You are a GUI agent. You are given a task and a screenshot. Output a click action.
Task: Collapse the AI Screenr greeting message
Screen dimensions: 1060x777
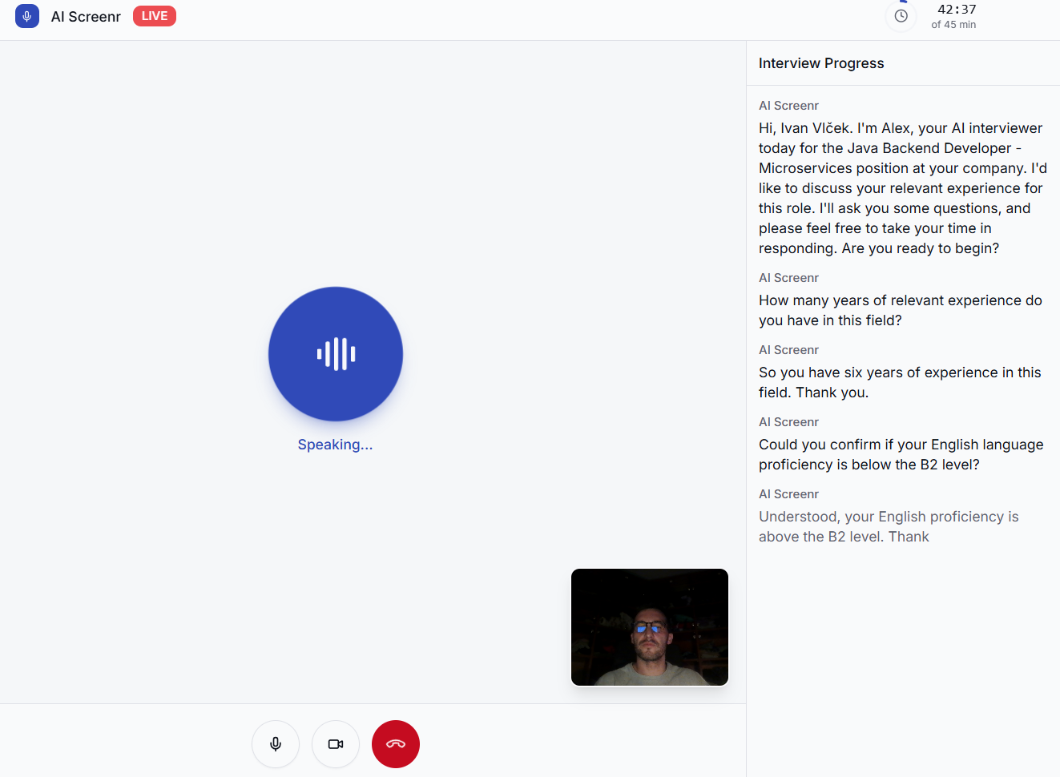[901, 187]
